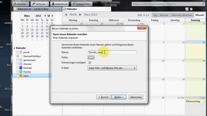Viewport: 207px width, 116px height.
Task: Click in the Name text field
Action: (x=112, y=52)
